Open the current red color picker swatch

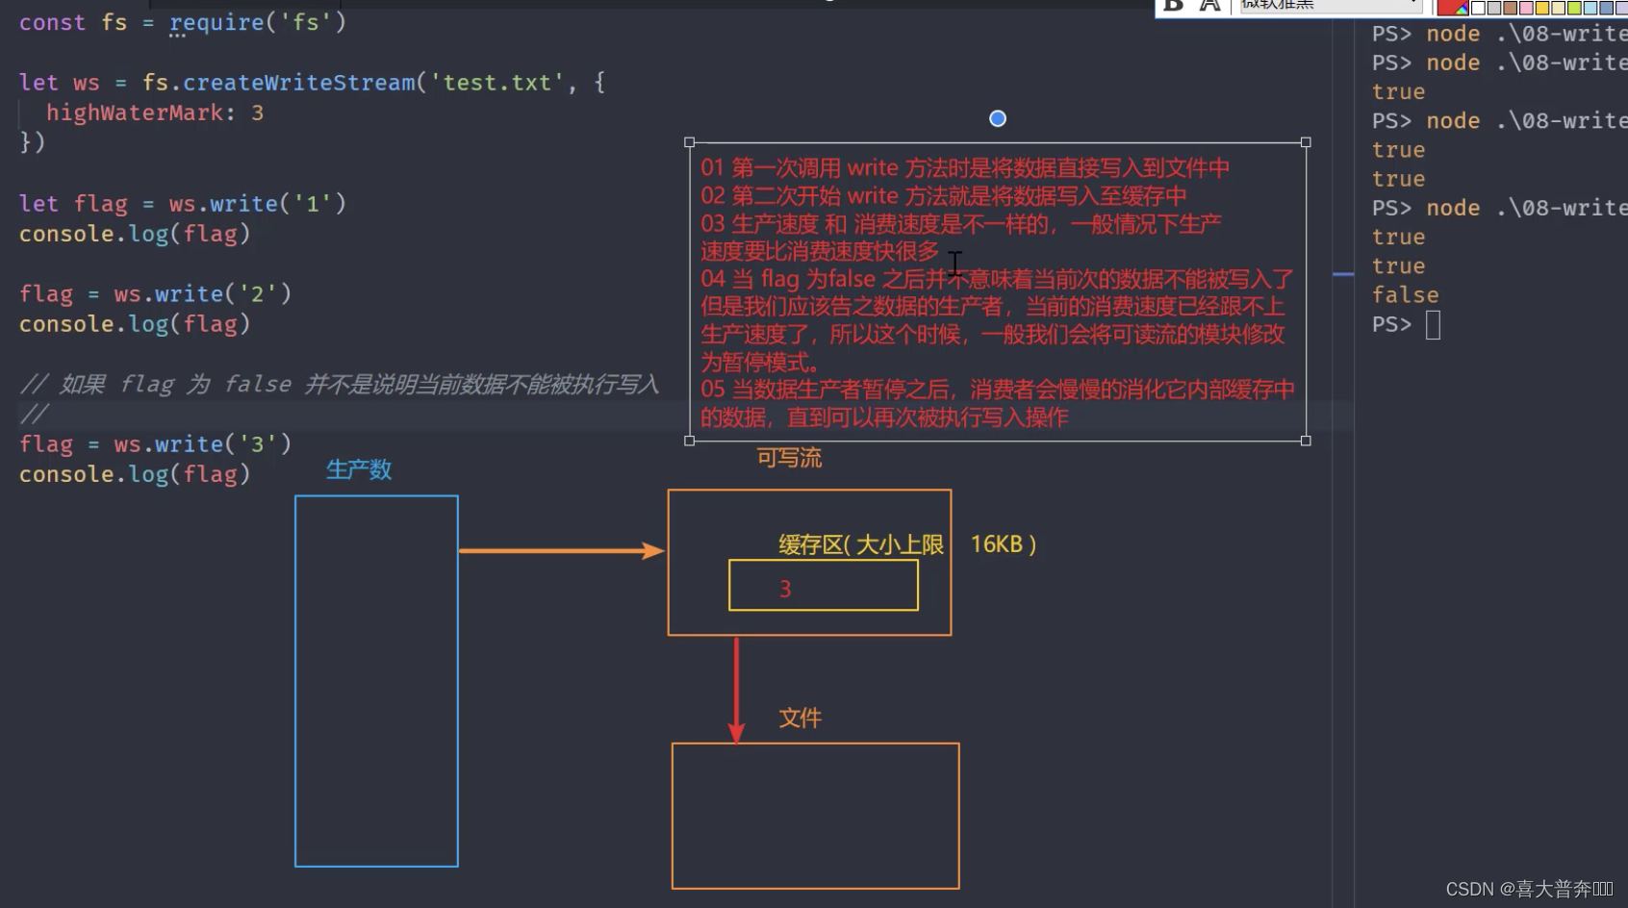pos(1453,7)
